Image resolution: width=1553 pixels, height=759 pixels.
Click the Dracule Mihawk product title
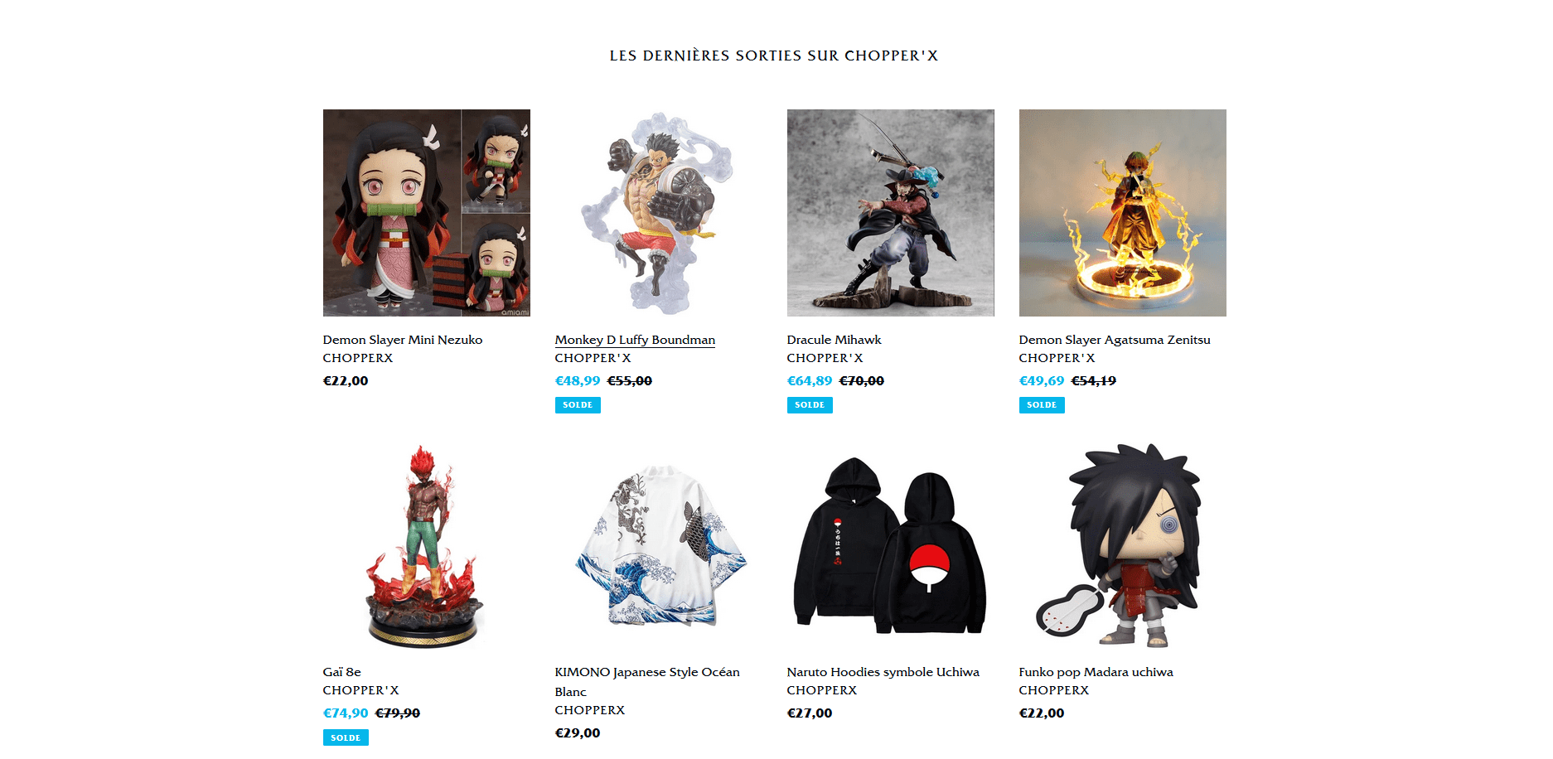click(834, 340)
